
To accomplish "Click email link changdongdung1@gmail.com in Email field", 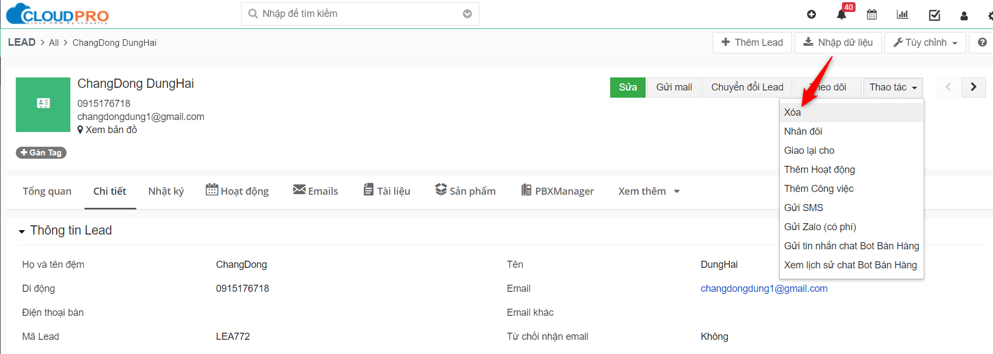I will (x=764, y=289).
